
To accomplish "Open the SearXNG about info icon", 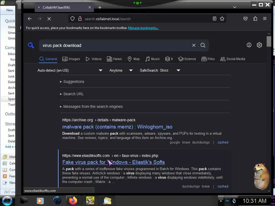I will pos(249,45).
